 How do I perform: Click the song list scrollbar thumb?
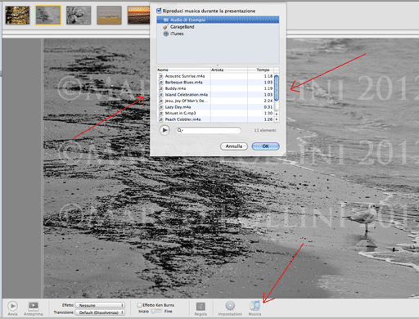point(277,88)
